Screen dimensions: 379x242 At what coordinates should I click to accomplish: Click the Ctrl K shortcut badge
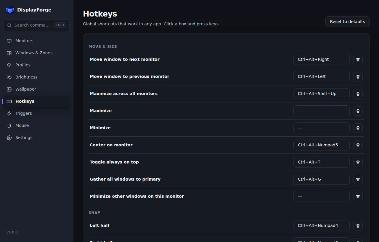[60, 25]
